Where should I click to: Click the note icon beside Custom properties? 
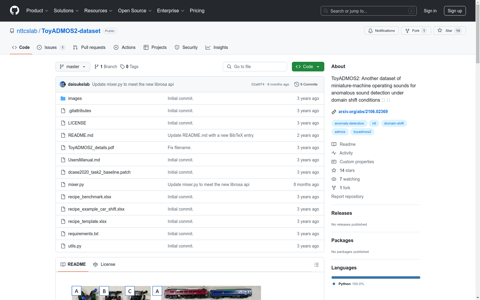334,162
